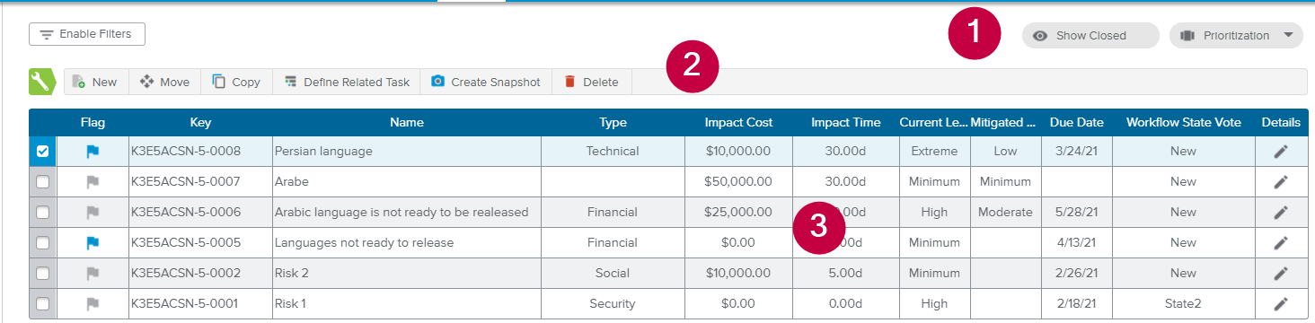This screenshot has width=1315, height=323.
Task: Click Copy in the toolbar
Action: [236, 82]
